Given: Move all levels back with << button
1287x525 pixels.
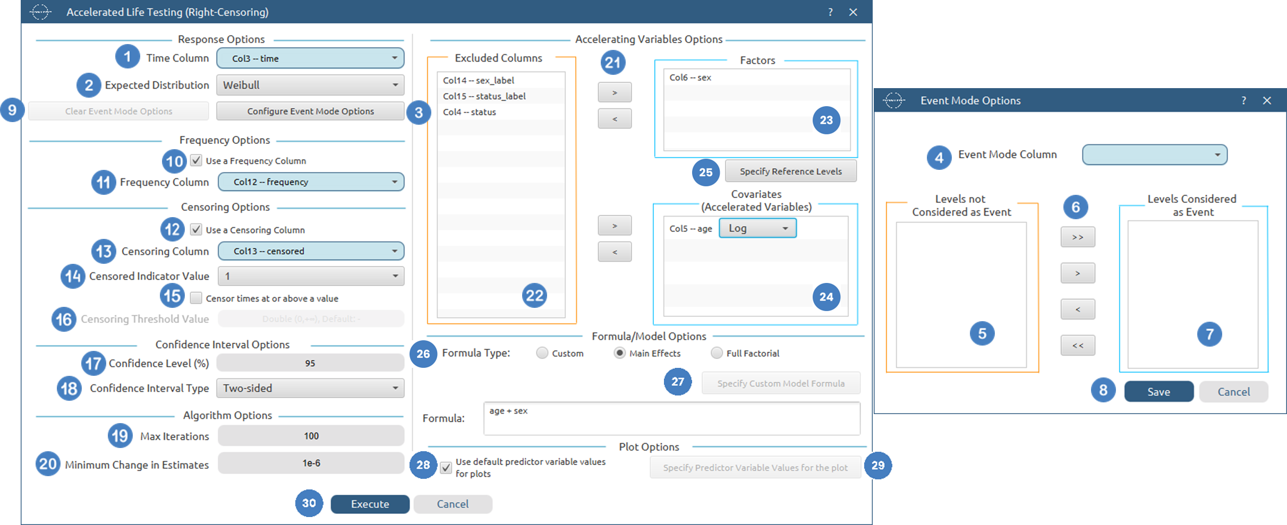Looking at the screenshot, I should click(x=1078, y=345).
